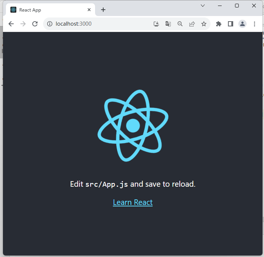The width and height of the screenshot is (264, 257).
Task: Open the user profile avatar
Action: [x=242, y=24]
